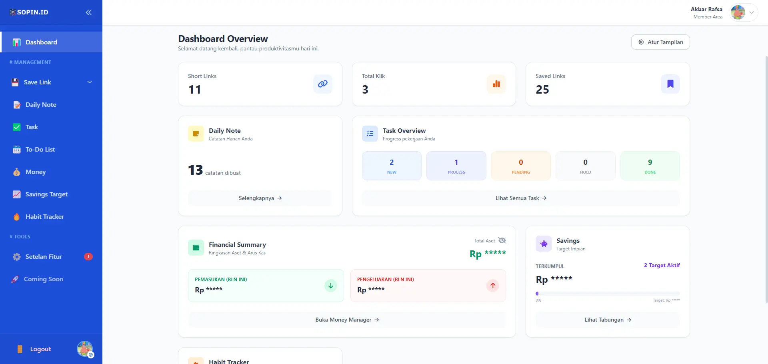Click Lihat Semua Task link
Screen dimensions: 768x364
(521, 198)
